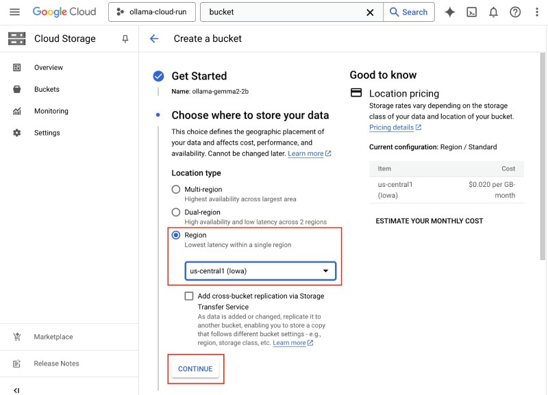Viewport: 548px width, 395px height.
Task: Select the Dual-region location type
Action: (x=176, y=212)
